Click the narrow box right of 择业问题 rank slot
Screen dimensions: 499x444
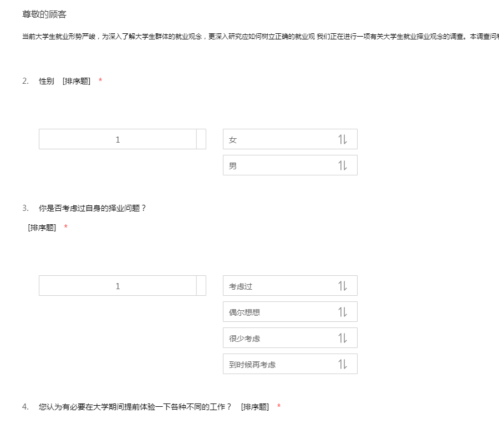point(201,286)
